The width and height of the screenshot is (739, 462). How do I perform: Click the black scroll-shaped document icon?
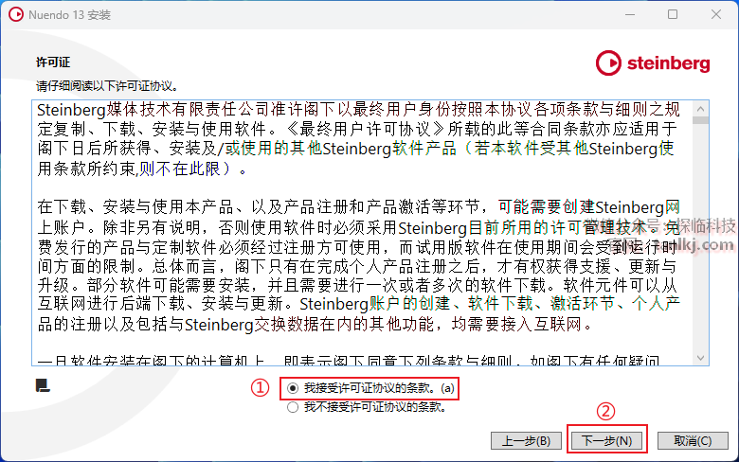tap(43, 385)
